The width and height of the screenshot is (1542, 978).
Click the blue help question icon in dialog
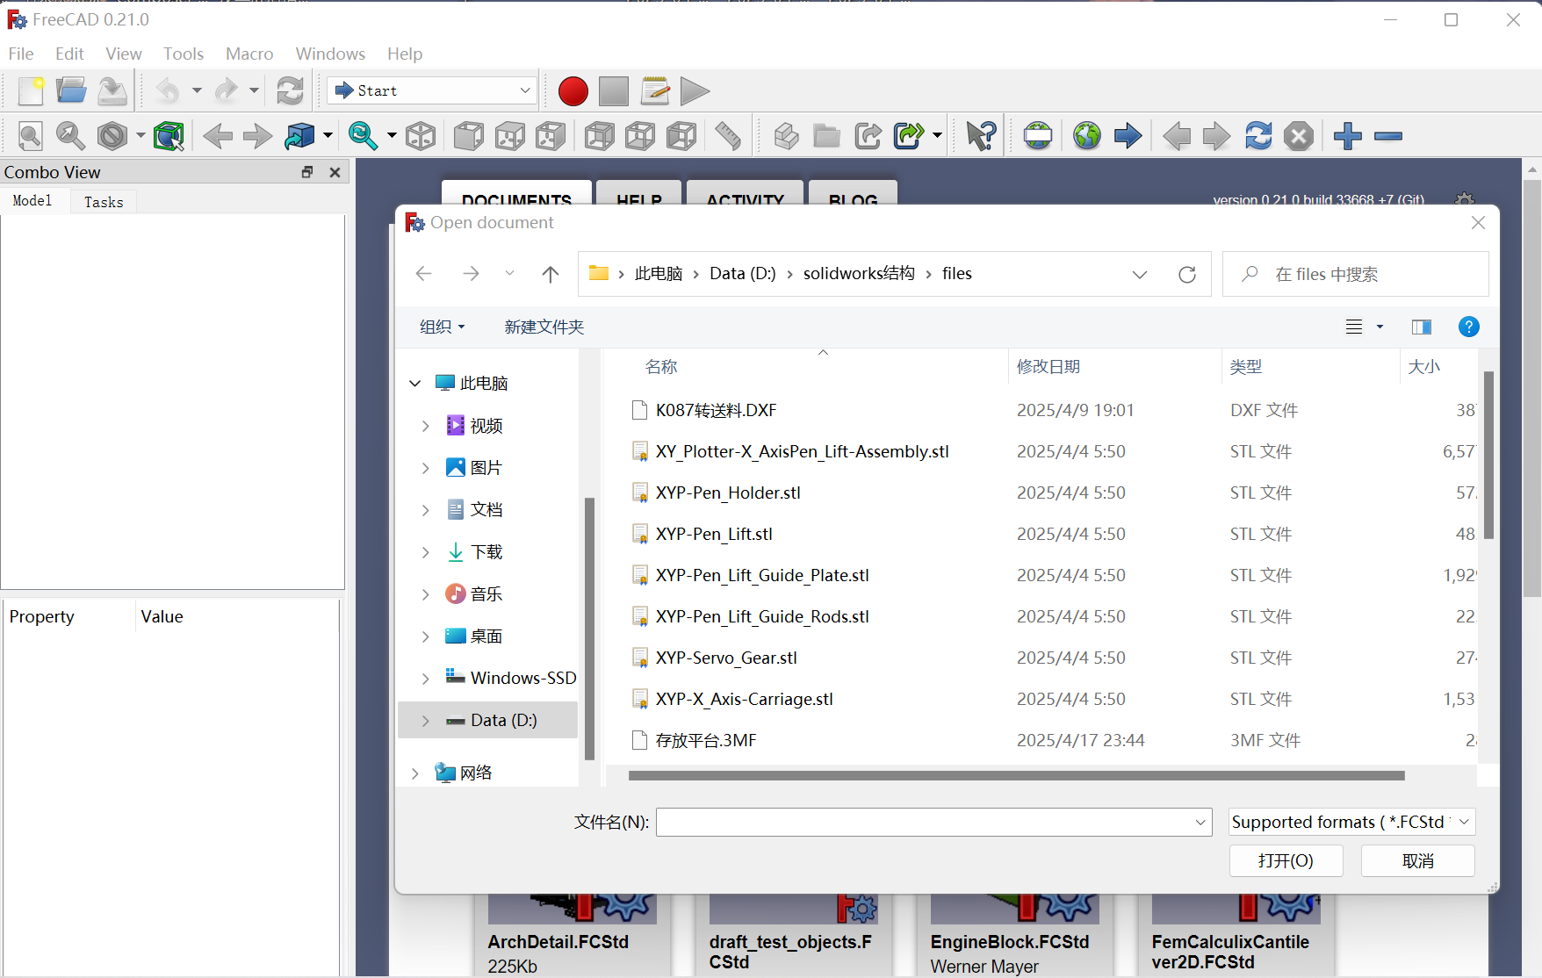pos(1468,327)
